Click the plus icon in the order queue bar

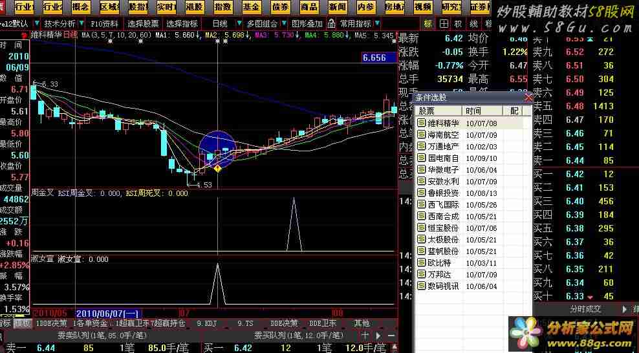(365, 335)
